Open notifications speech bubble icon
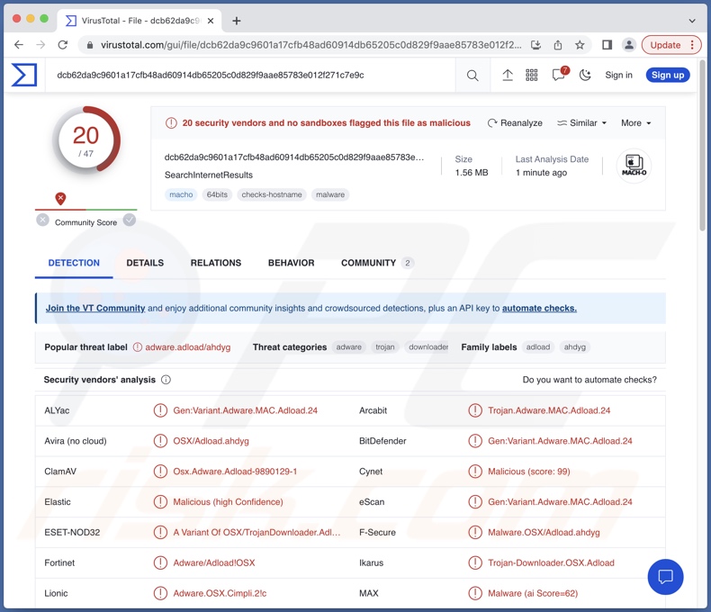The height and width of the screenshot is (612, 711). (x=559, y=75)
